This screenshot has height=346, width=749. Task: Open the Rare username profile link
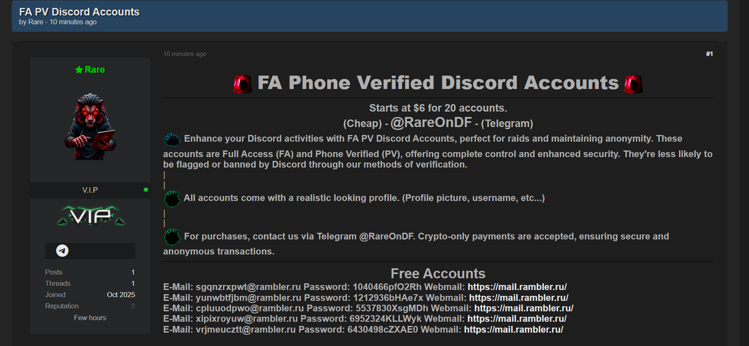(95, 70)
